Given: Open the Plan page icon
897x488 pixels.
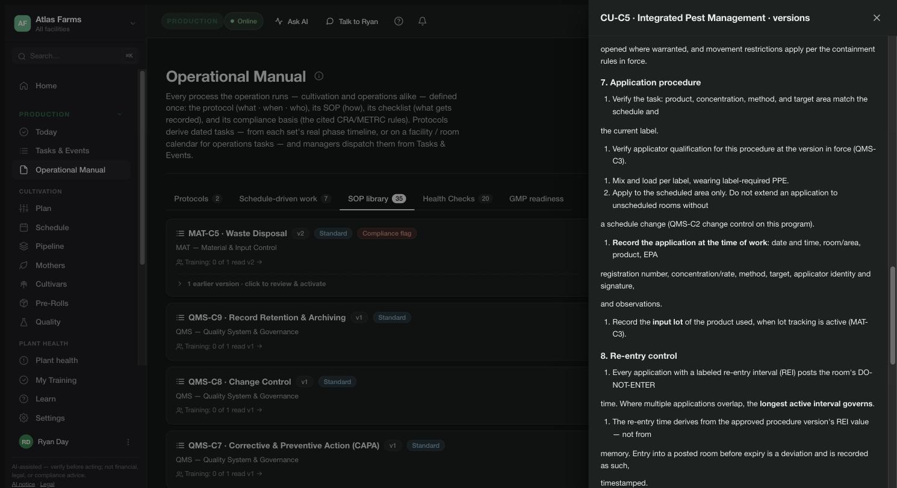Looking at the screenshot, I should 24,209.
